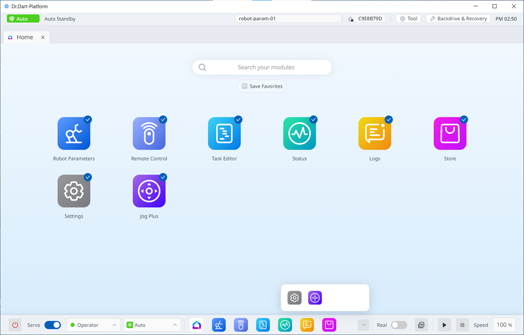
Task: Uncheck the favorite checkmark on Settings
Action: (88, 177)
